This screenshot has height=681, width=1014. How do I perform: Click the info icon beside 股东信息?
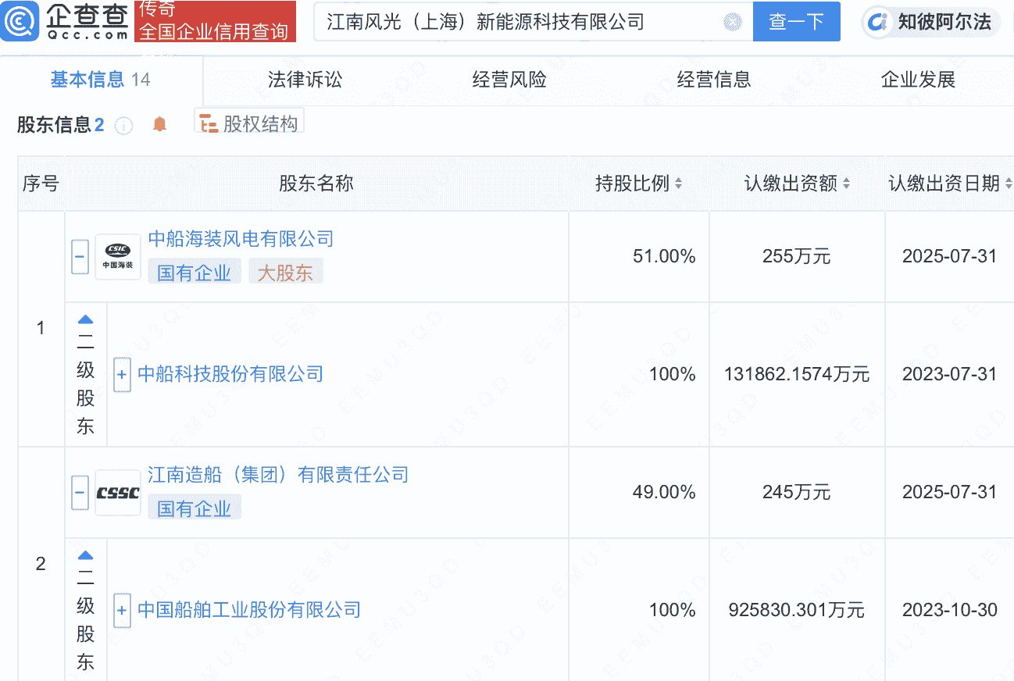pos(123,125)
